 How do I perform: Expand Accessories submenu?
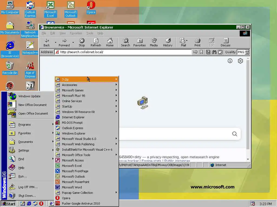[87, 85]
